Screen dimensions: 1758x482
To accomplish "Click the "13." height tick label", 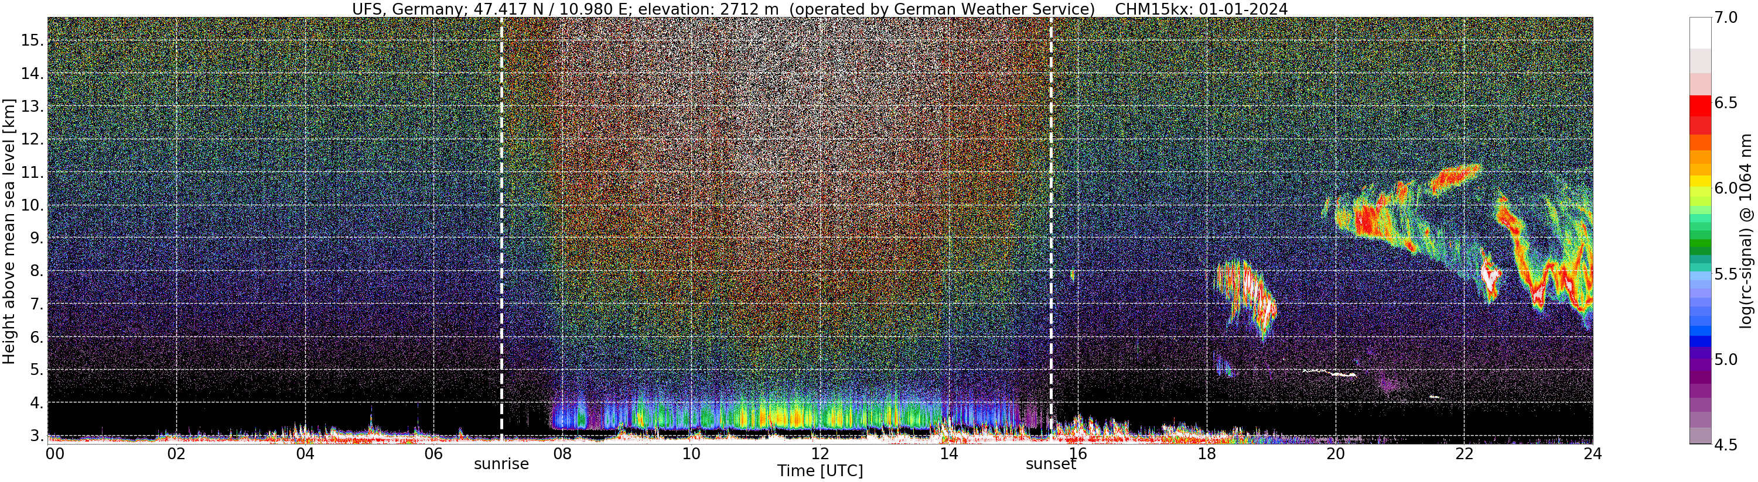I will (32, 106).
